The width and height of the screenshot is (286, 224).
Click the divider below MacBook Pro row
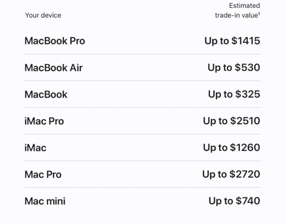pos(142,54)
